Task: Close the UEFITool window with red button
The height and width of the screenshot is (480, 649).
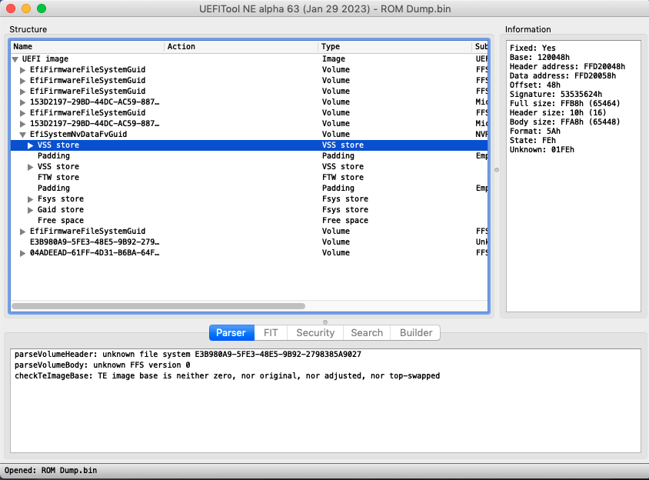Action: pyautogui.click(x=11, y=8)
